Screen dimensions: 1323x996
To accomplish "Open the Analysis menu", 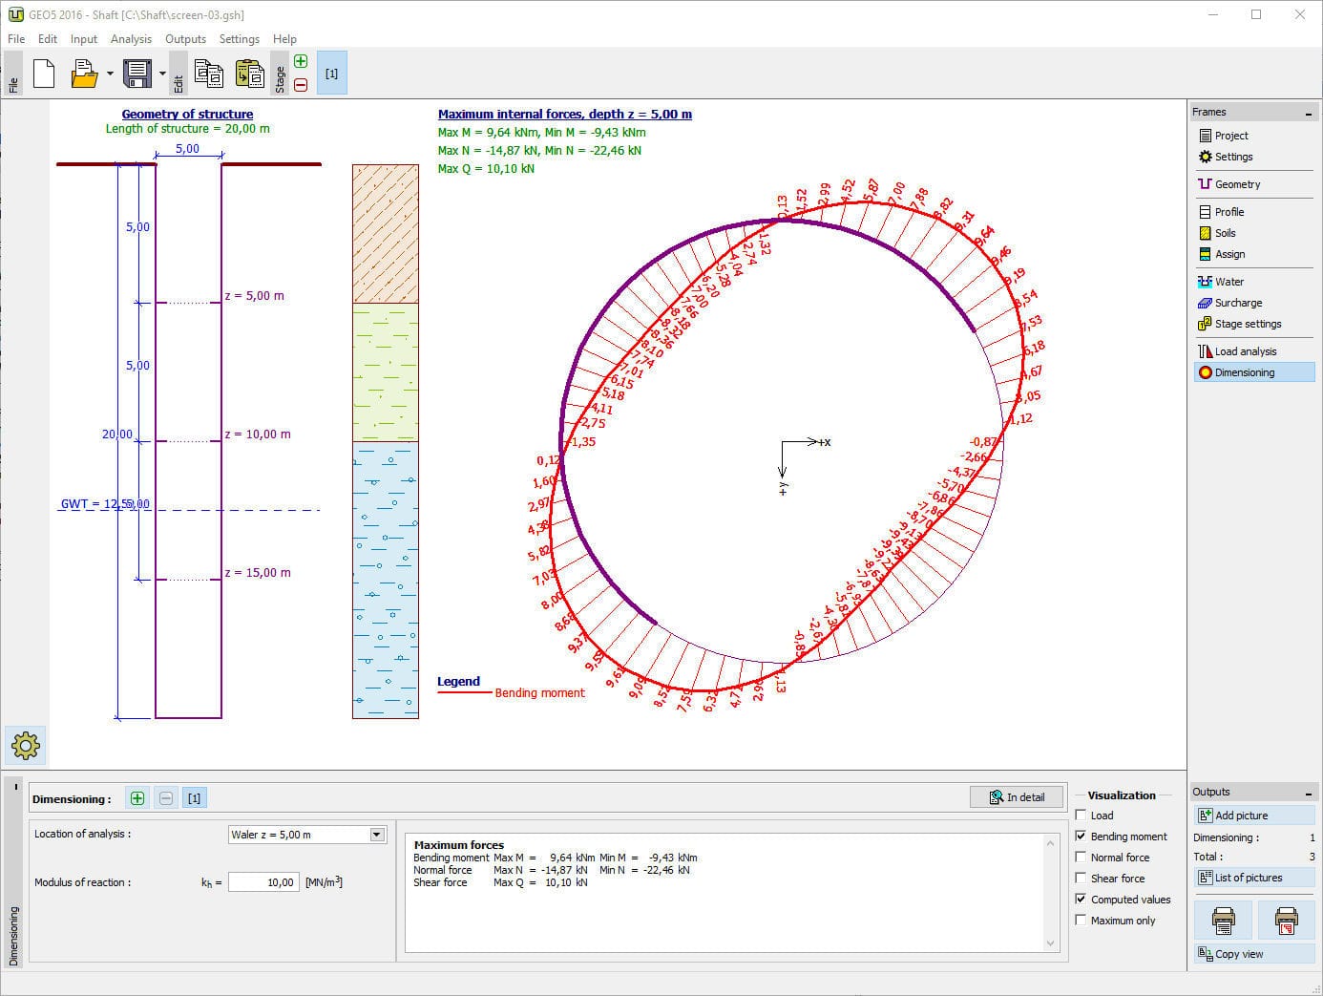I will 131,39.
